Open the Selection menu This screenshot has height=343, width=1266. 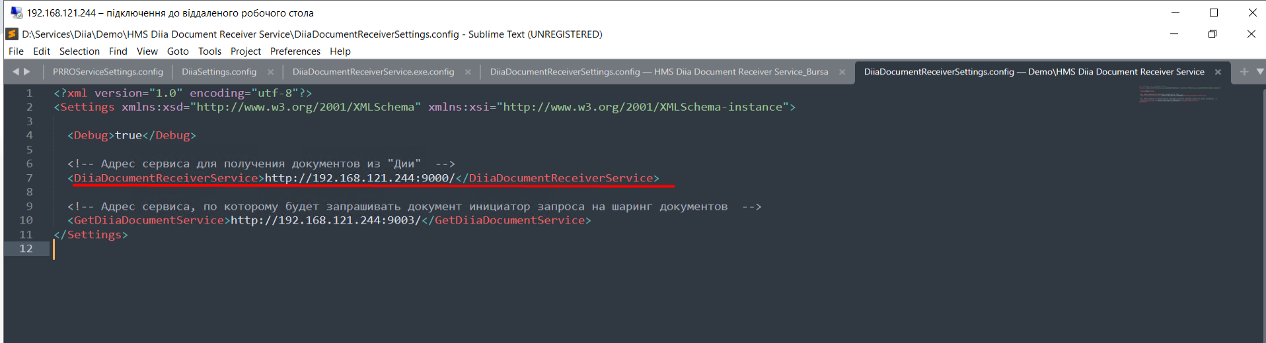coord(79,51)
